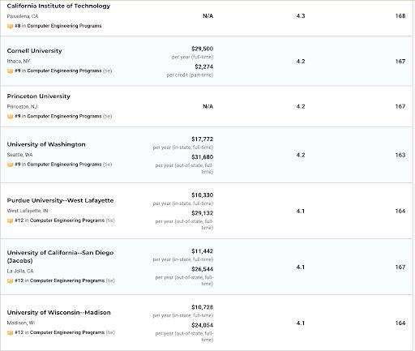Open the University of Wisconsin--Madison page
The height and width of the screenshot is (351, 415).
pos(59,312)
